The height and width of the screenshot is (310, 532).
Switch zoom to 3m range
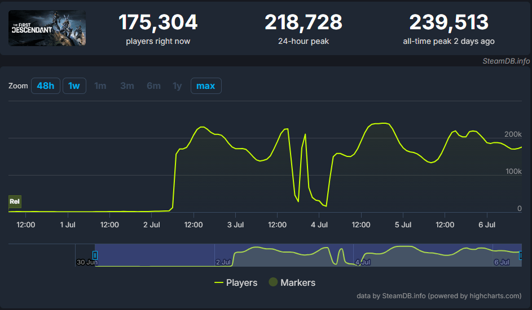(127, 86)
